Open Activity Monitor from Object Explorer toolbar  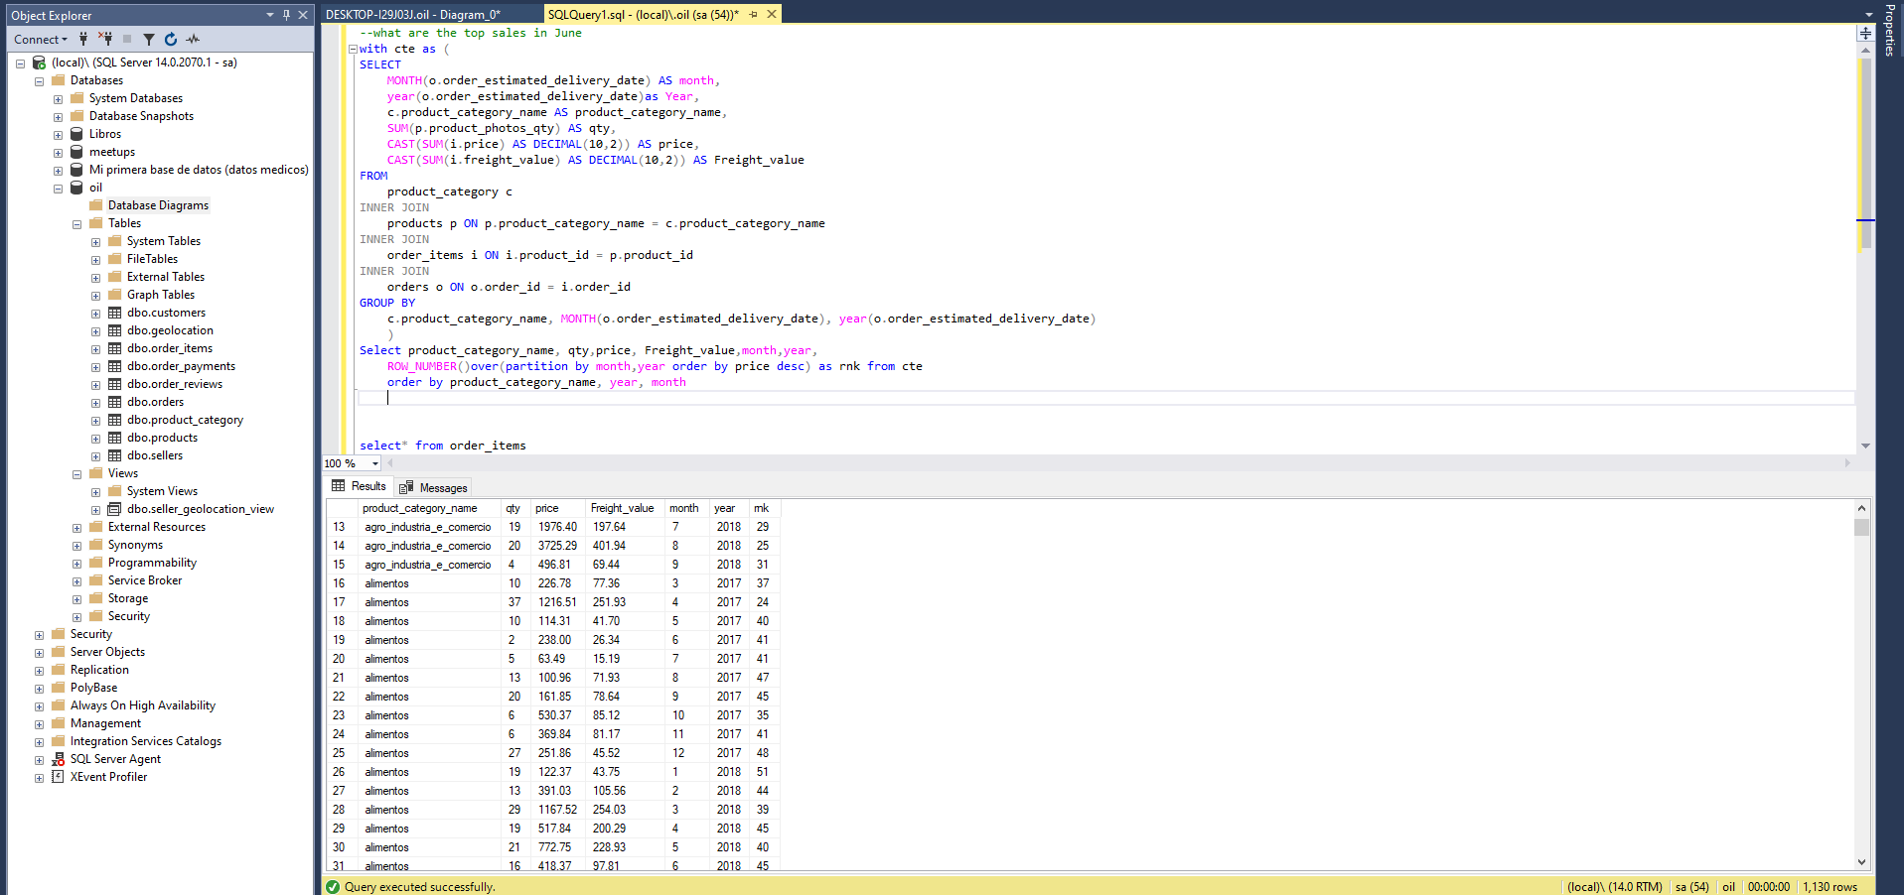click(193, 40)
